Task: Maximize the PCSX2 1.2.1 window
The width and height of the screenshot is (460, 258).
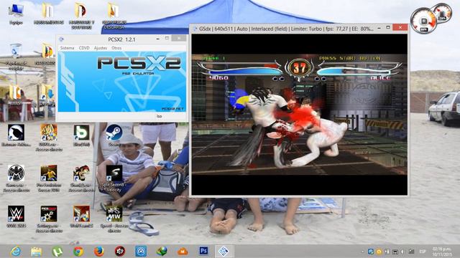Action: point(167,38)
